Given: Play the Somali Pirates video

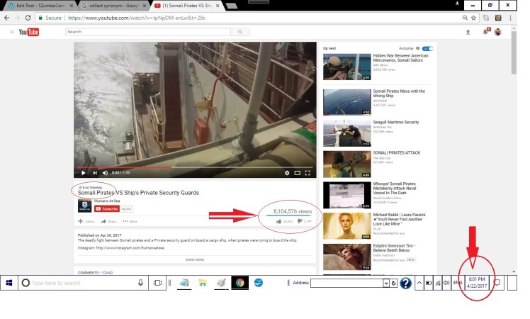Looking at the screenshot, I should click(x=83, y=172).
